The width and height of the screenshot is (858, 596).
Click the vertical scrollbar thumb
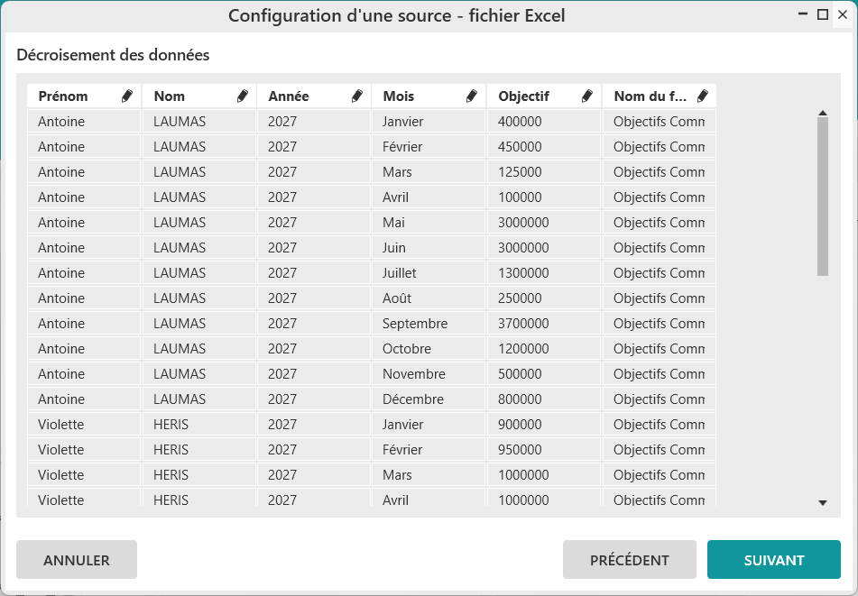pyautogui.click(x=823, y=197)
